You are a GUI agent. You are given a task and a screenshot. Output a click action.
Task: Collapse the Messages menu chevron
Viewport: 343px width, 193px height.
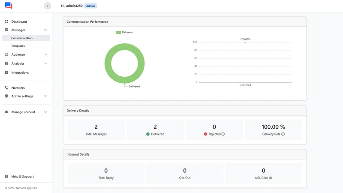pos(45,30)
